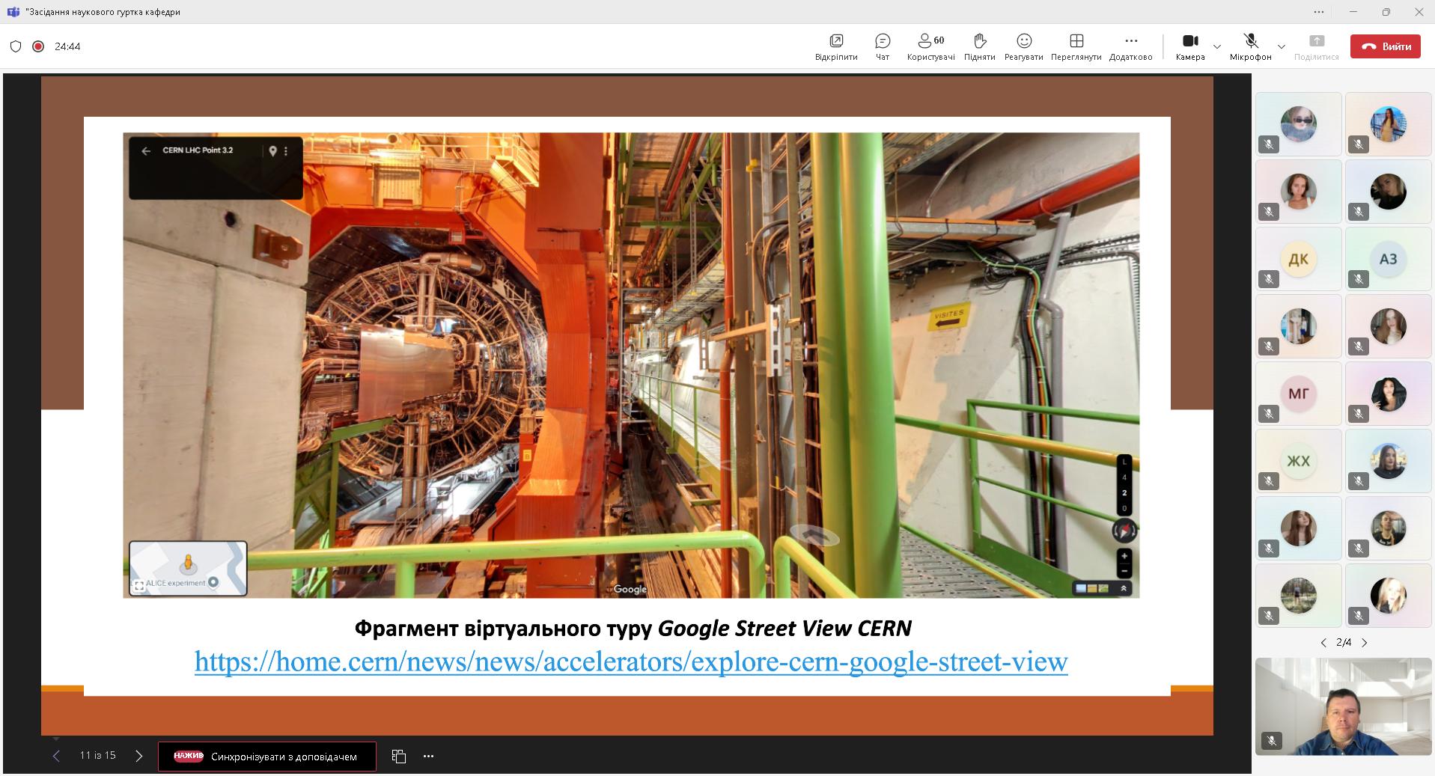
Task: Show the Користувачі participants list
Action: pos(930,46)
